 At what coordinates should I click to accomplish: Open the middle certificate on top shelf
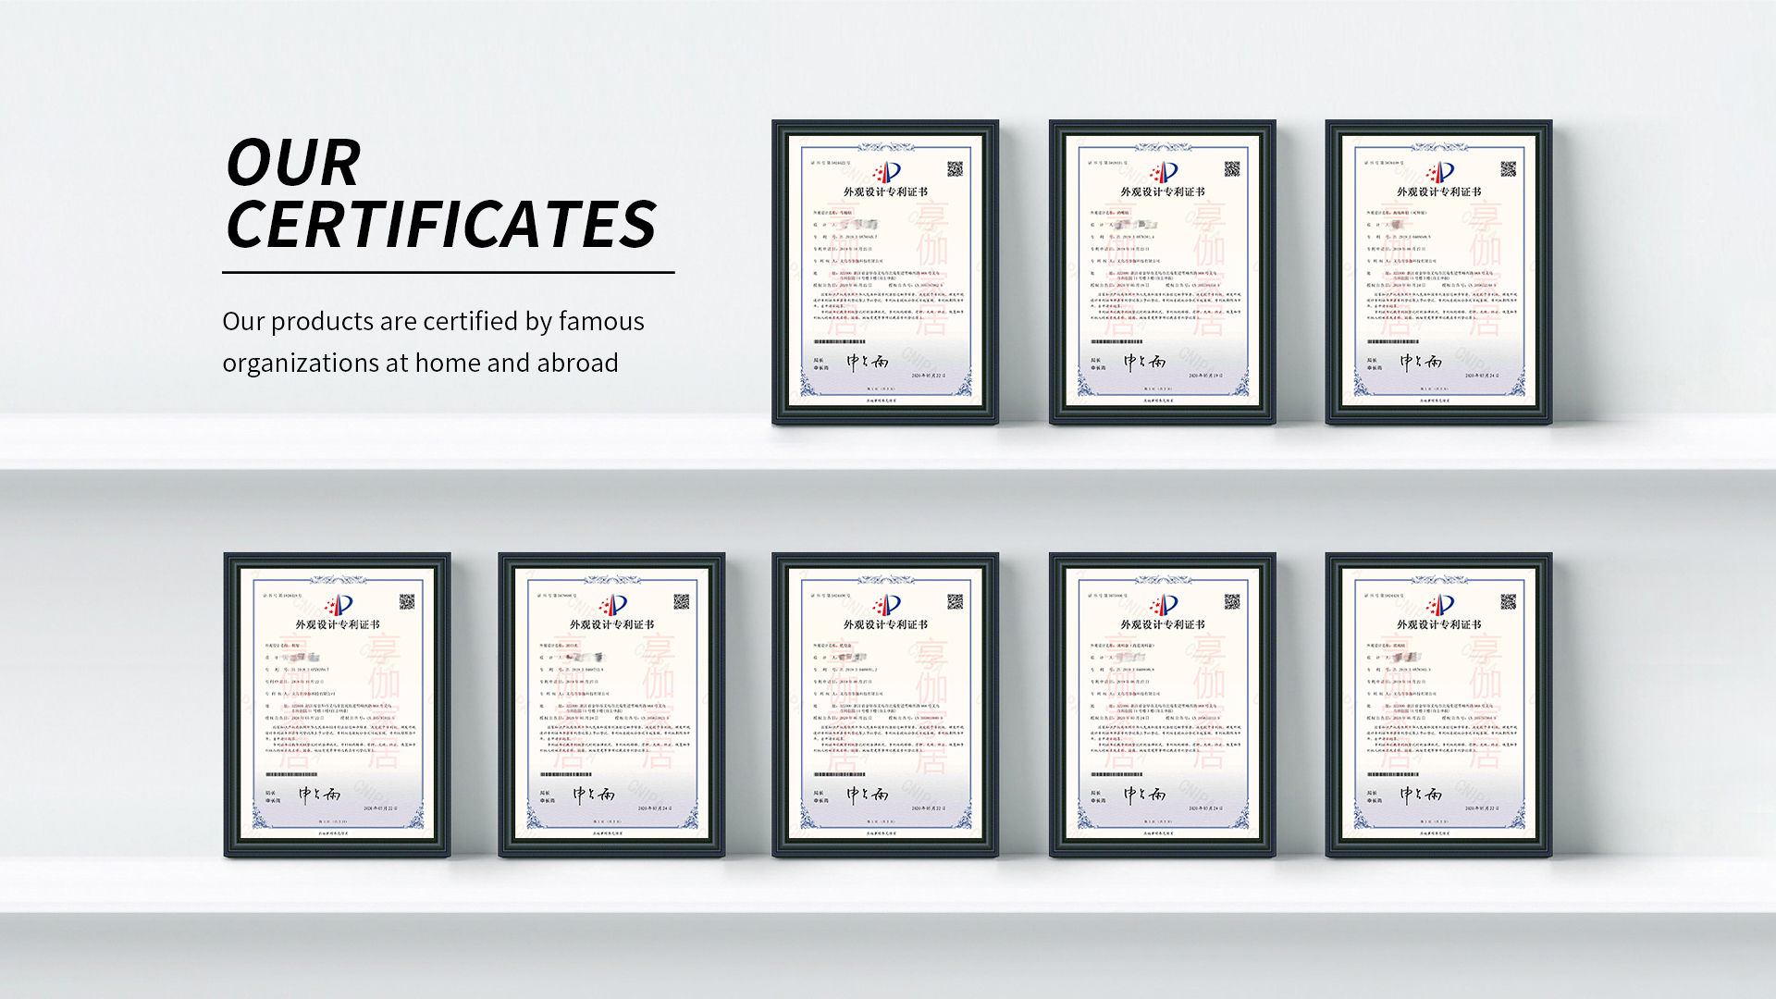coord(1162,272)
